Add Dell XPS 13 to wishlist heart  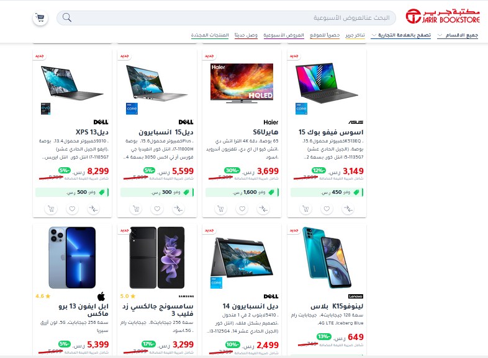point(72,209)
